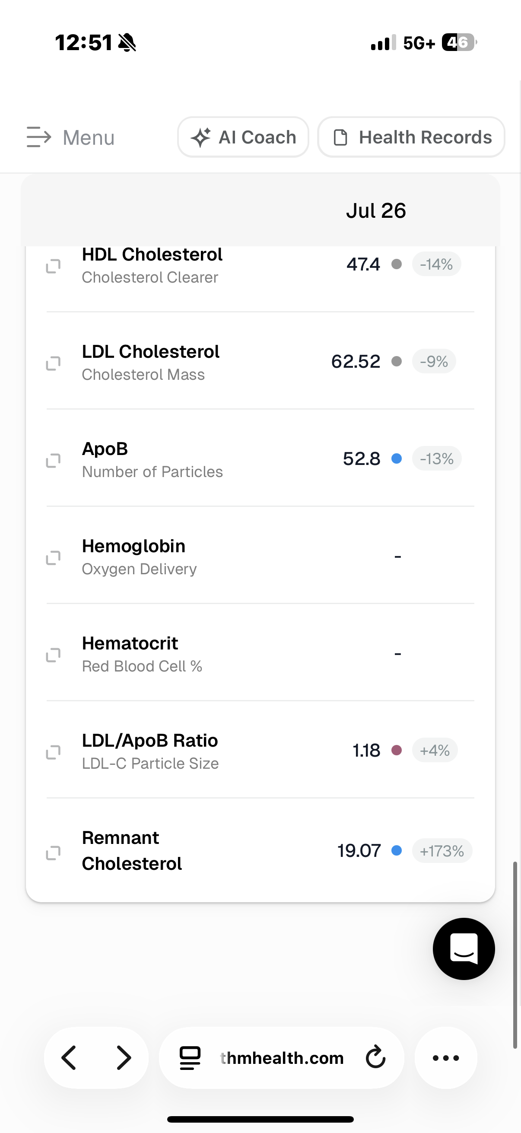Reload the thmhealth.com page
The width and height of the screenshot is (521, 1133).
(375, 1057)
